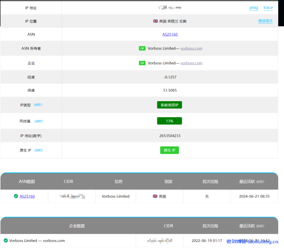Open the trace tool link

[x=268, y=8]
